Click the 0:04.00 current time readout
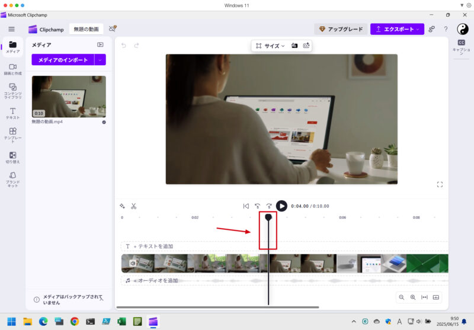This screenshot has width=474, height=330. (300, 206)
